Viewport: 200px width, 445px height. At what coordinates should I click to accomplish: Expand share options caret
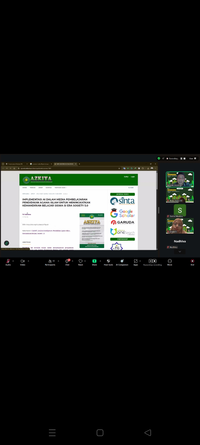[100, 261]
